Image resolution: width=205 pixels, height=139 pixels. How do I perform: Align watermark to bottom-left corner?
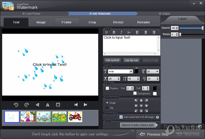coord(136,111)
